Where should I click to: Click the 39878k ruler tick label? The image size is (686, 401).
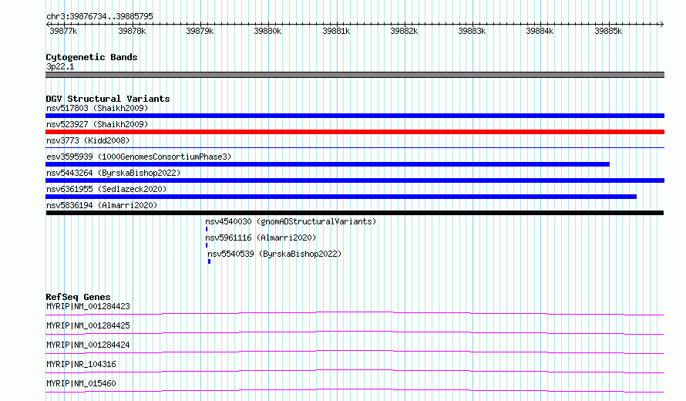(132, 31)
